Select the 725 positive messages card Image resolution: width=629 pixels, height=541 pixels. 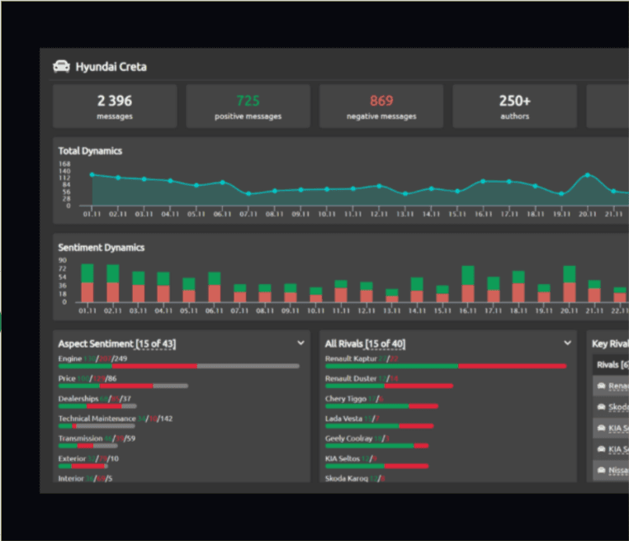click(248, 107)
